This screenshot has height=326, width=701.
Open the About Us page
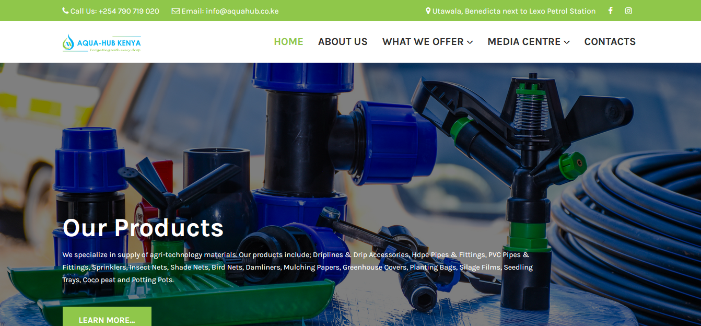click(343, 42)
